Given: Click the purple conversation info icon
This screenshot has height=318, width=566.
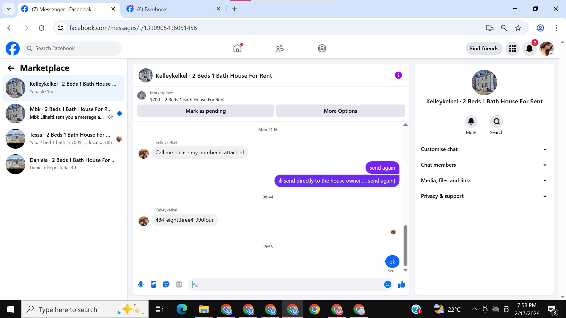Looking at the screenshot, I should tap(398, 75).
